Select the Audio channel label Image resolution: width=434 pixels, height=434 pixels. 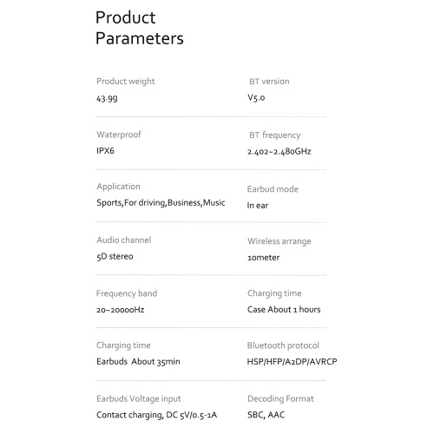point(124,240)
